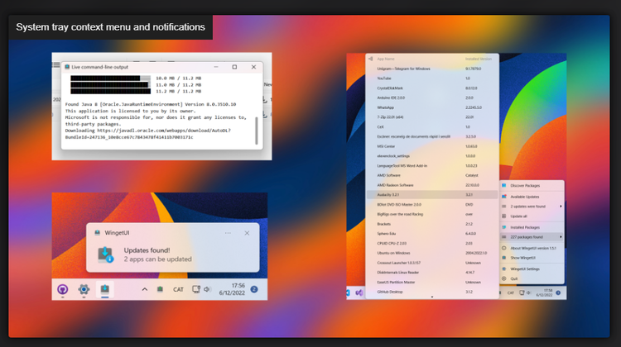Viewport: 621px width, 347px height.
Task: Open Settings gear icon in taskbar
Action: [x=84, y=290]
